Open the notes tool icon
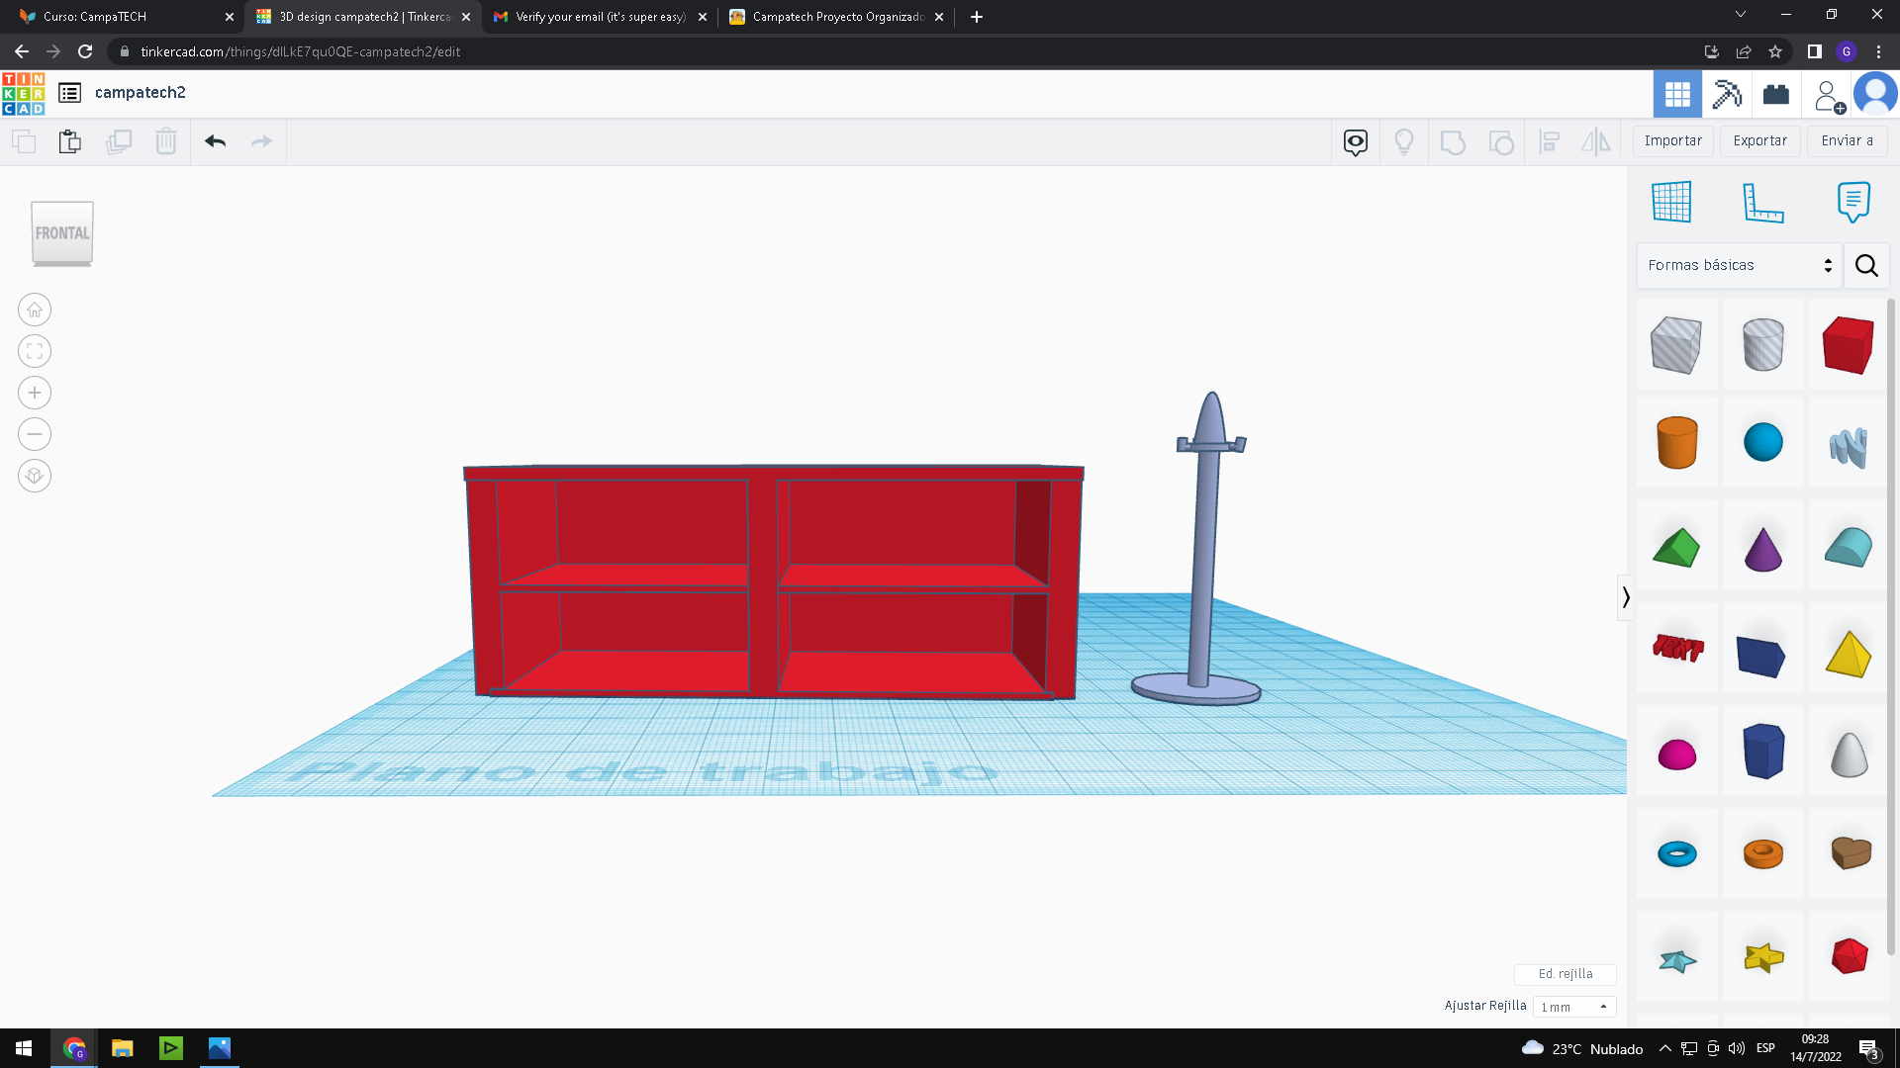This screenshot has width=1900, height=1068. [x=1852, y=202]
